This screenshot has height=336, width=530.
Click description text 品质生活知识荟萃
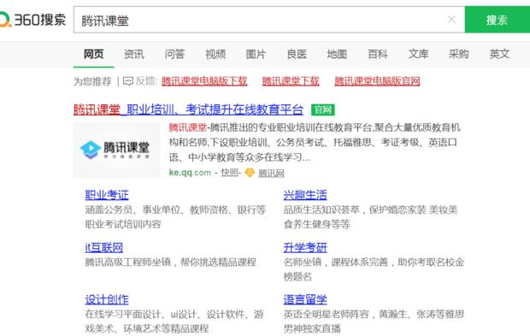pos(321,209)
